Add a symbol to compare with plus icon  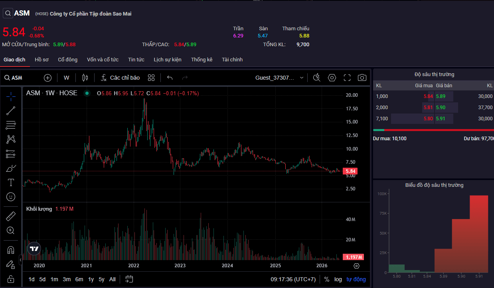[47, 78]
